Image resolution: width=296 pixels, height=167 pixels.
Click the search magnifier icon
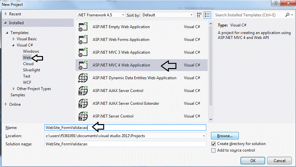(x=287, y=15)
